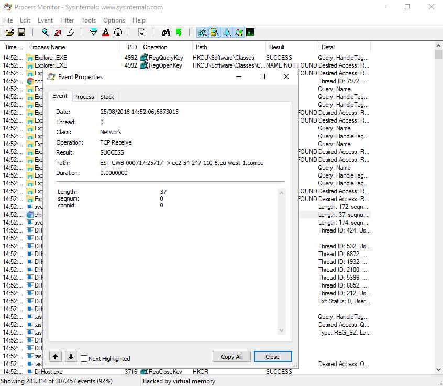This screenshot has height=386, width=443.
Task: Toggle Show File System Activity icon
Action: (x=215, y=32)
